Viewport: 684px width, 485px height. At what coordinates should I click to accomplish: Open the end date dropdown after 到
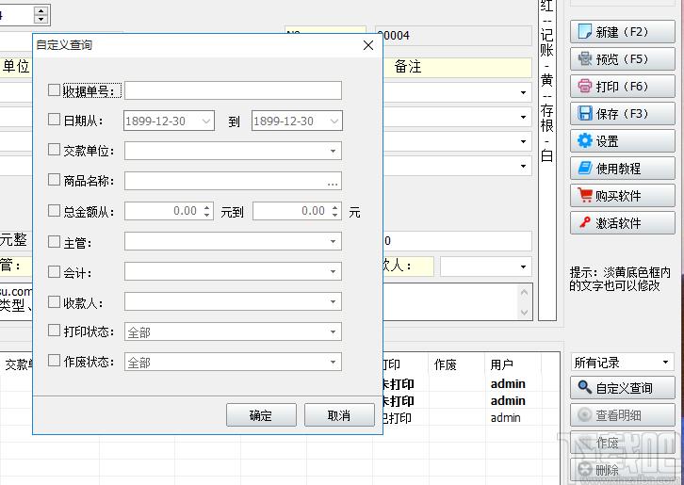(334, 121)
